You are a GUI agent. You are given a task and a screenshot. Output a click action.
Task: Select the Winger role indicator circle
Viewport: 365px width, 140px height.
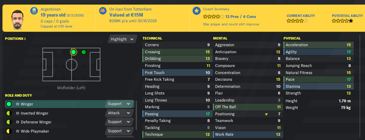[8, 104]
